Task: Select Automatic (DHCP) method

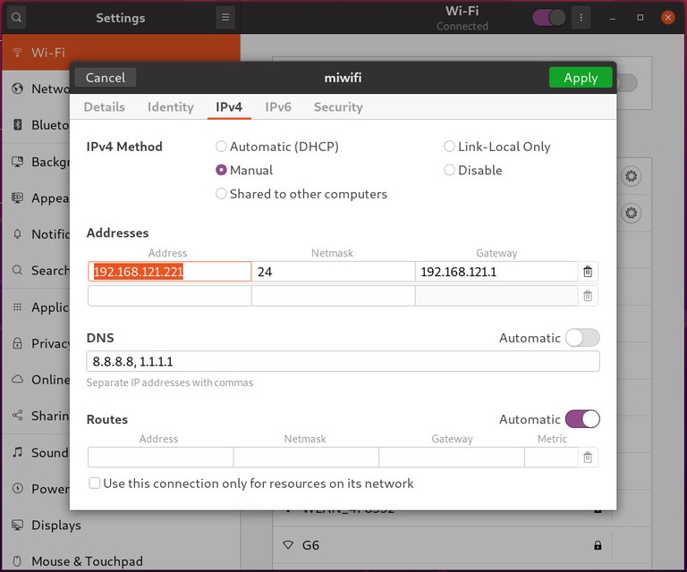Action: coord(222,147)
